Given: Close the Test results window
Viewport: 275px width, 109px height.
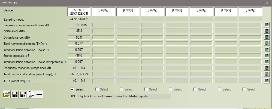Looking at the screenshot, I should [x=267, y=3].
